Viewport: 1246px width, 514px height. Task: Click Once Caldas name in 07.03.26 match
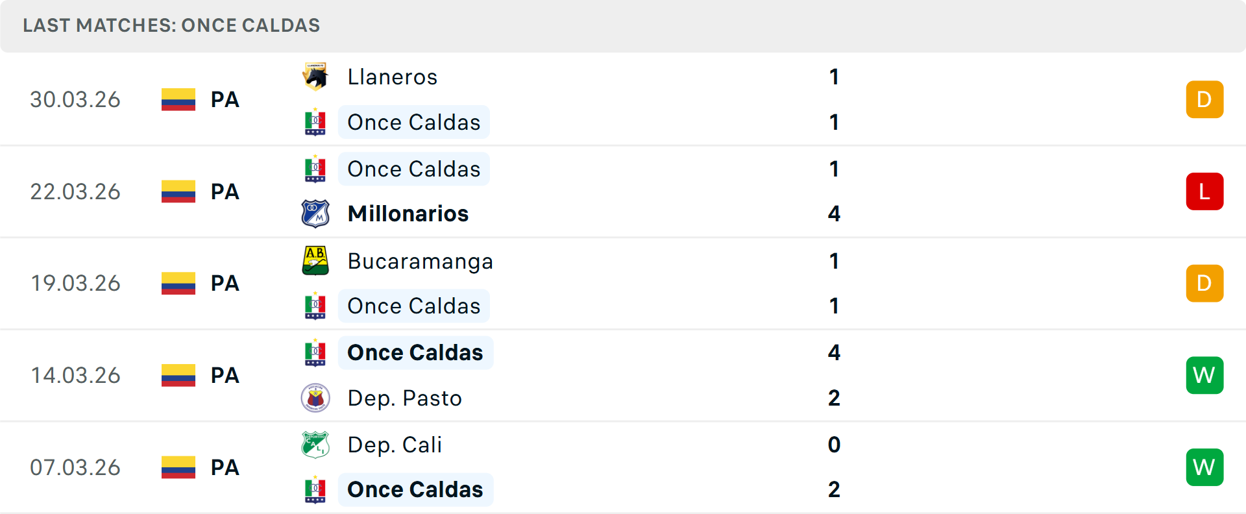click(x=415, y=489)
